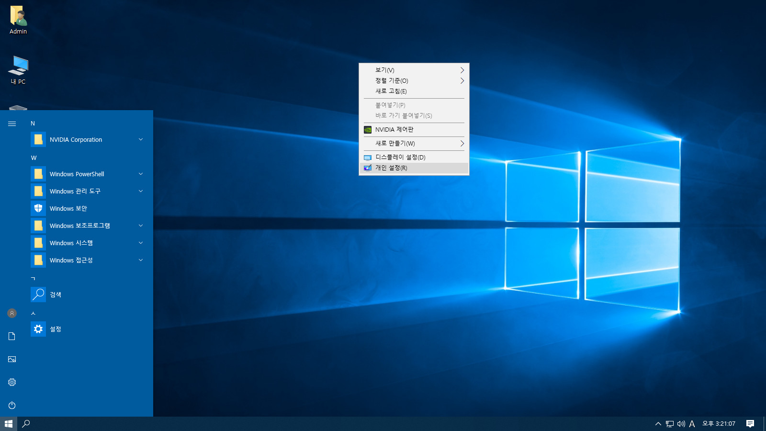Viewport: 766px width, 431px height.
Task: Click the Start menu hamburger expand icon
Action: [x=12, y=124]
